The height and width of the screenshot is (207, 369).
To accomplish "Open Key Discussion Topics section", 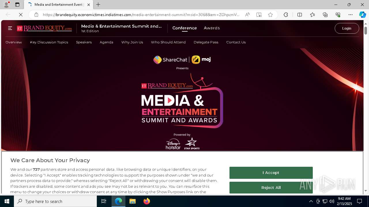I will (x=49, y=42).
